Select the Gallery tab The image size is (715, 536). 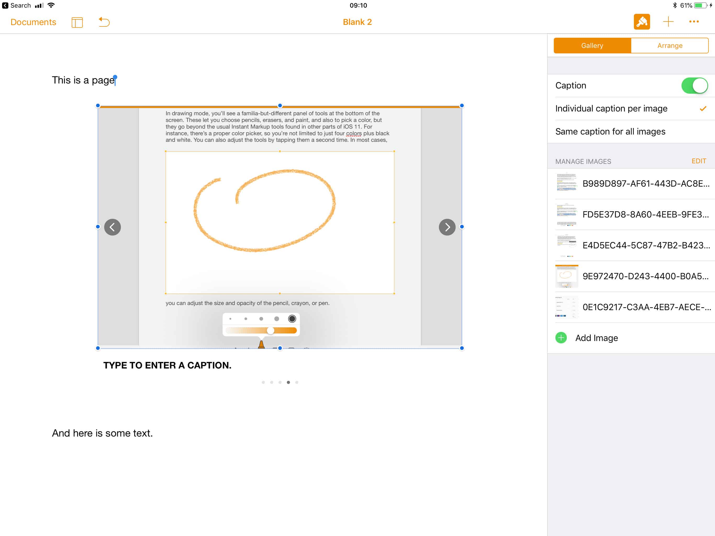pos(592,45)
